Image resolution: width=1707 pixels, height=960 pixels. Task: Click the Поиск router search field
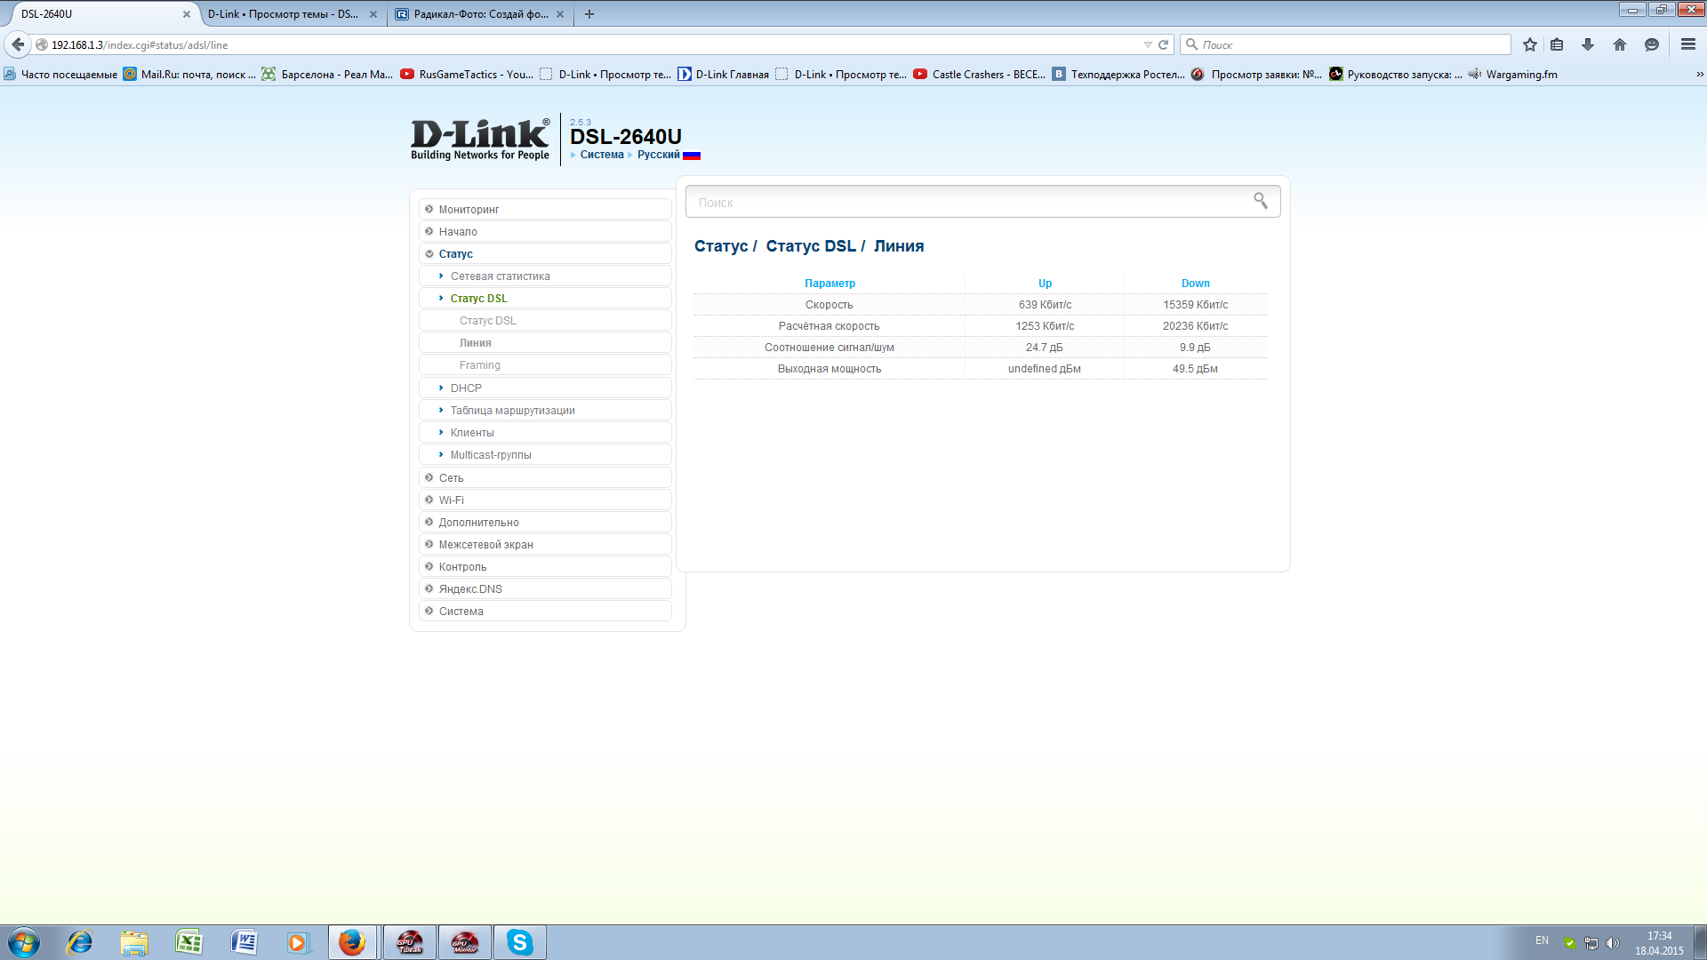click(969, 203)
